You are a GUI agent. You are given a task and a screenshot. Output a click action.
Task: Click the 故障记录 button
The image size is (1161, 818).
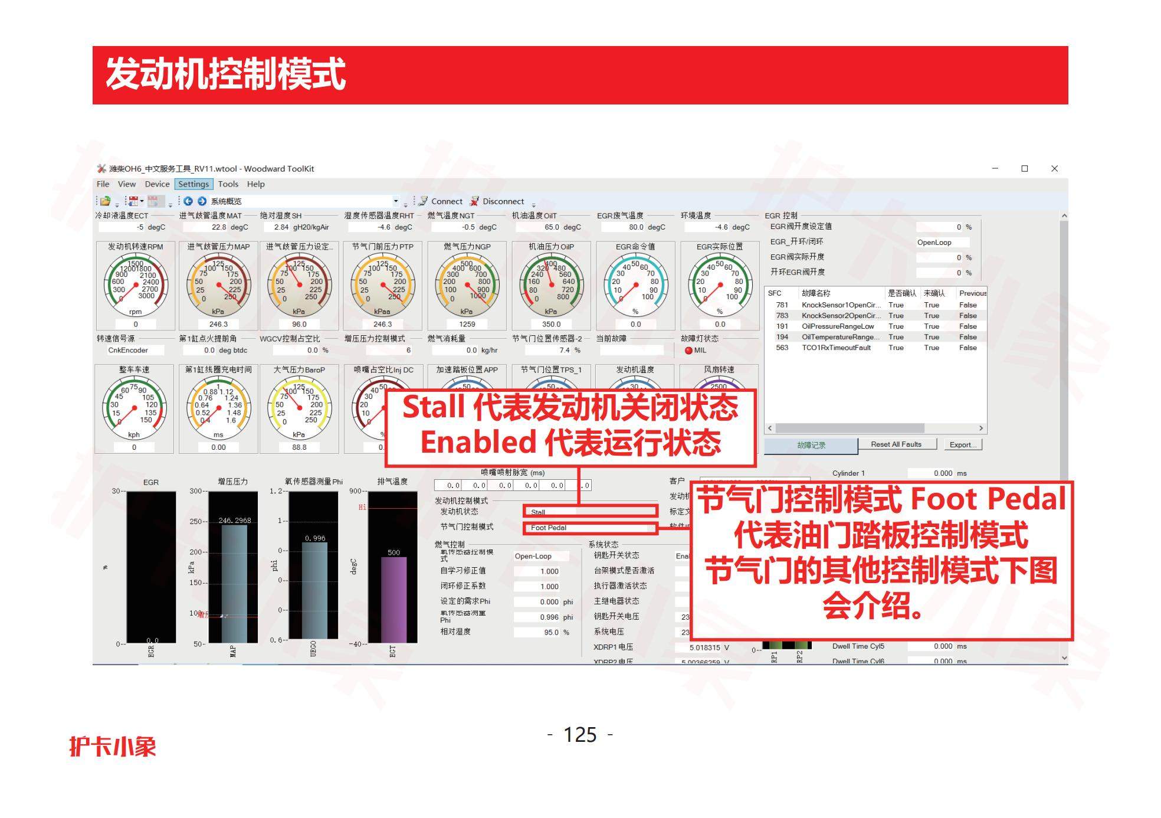tap(811, 446)
